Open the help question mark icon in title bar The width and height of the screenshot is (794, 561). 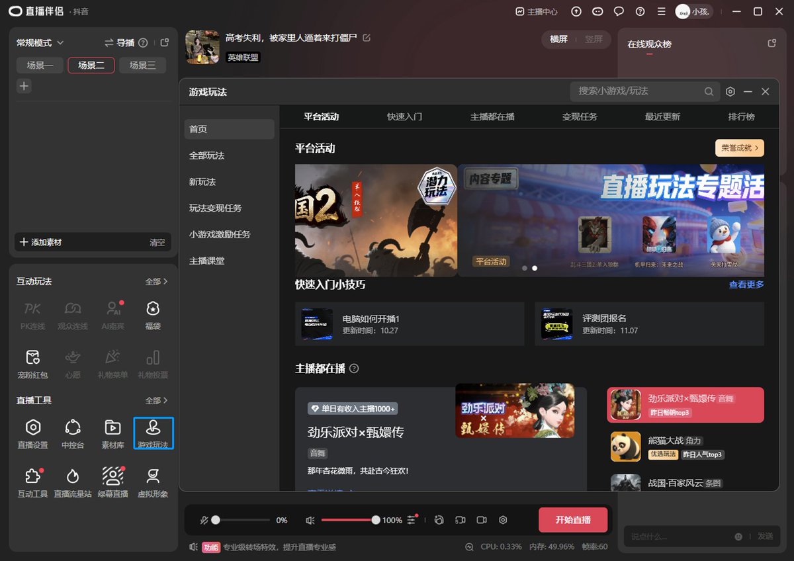pos(640,11)
